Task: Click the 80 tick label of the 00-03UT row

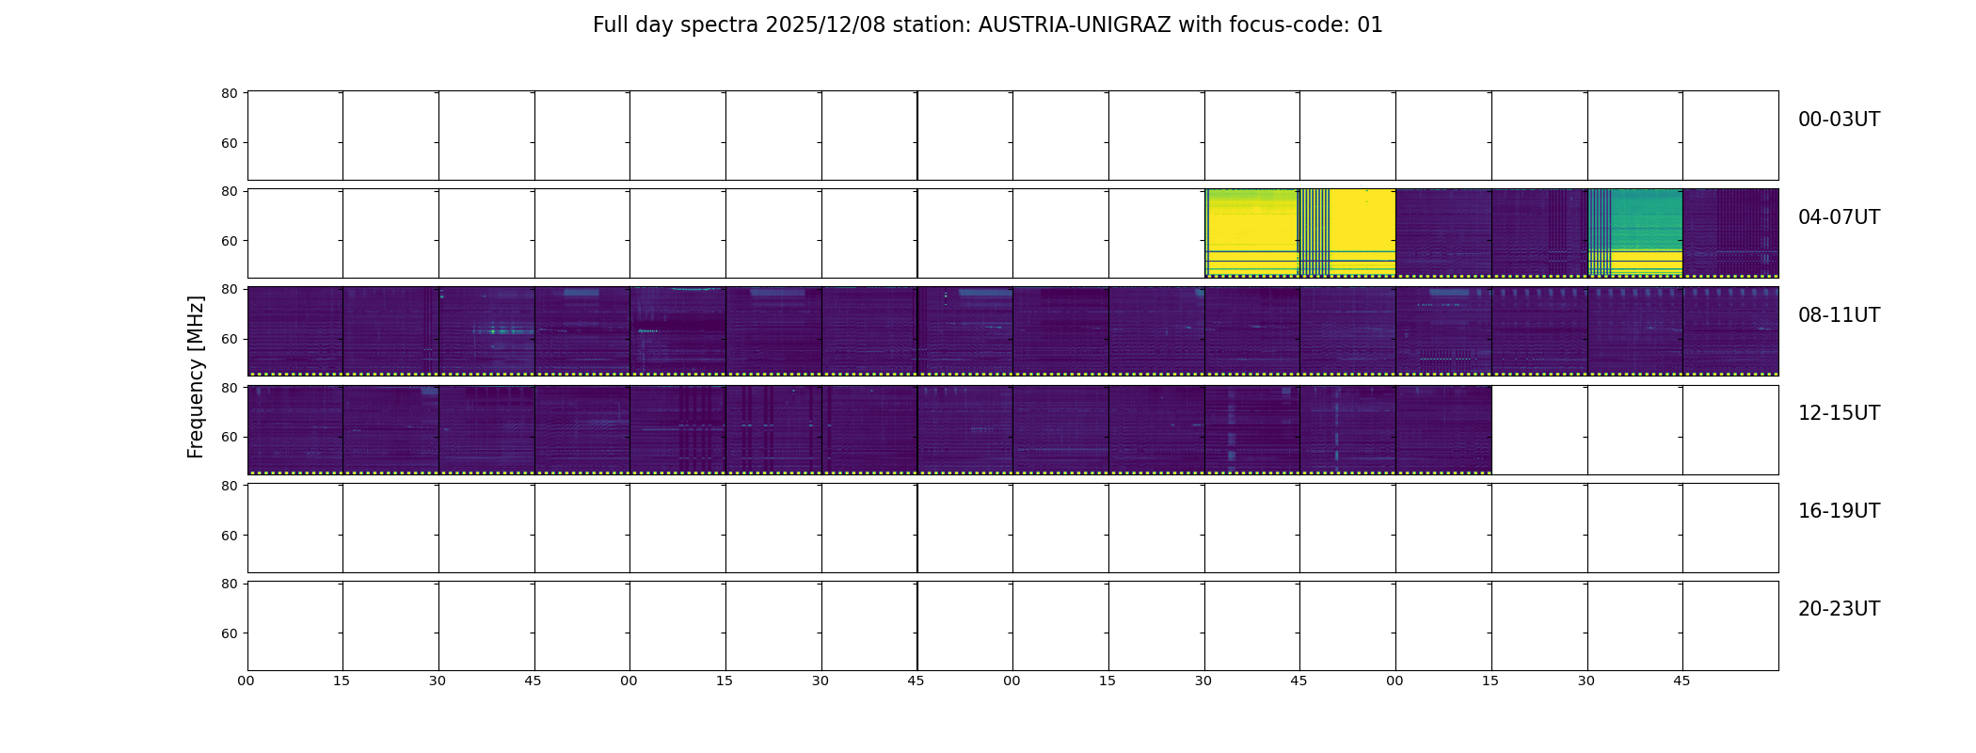Action: point(229,93)
